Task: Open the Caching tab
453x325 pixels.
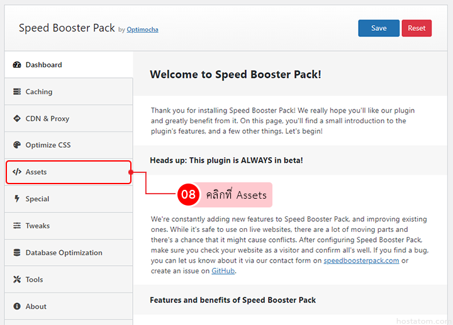Action: click(x=39, y=92)
